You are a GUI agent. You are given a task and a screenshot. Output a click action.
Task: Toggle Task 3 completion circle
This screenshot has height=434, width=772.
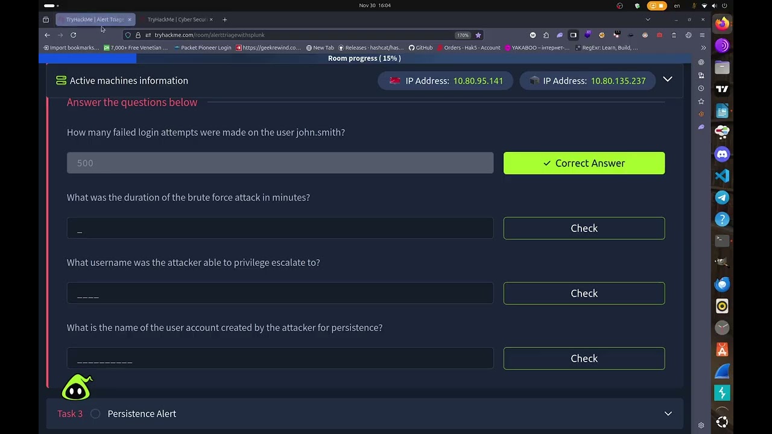tap(95, 414)
